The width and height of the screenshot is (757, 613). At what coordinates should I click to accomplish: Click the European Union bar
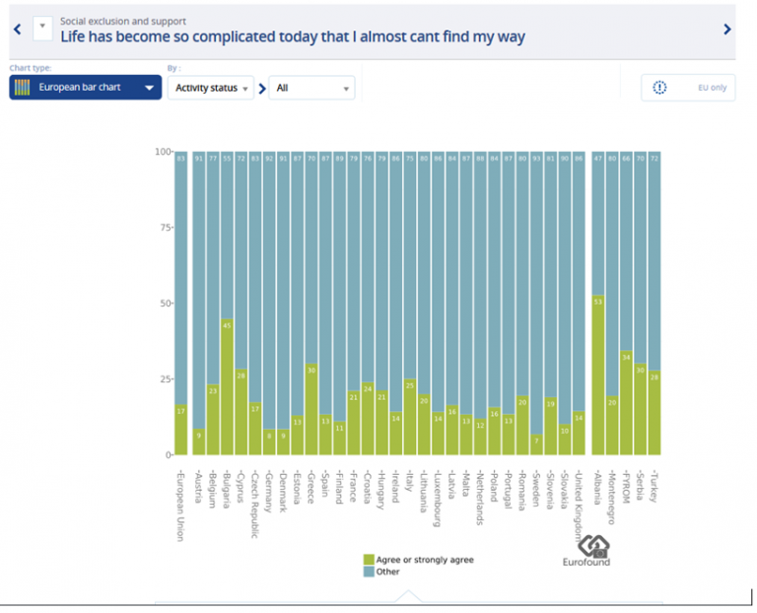180,296
